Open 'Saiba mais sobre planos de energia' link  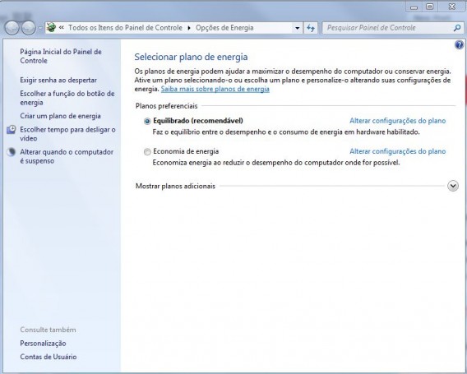[215, 89]
